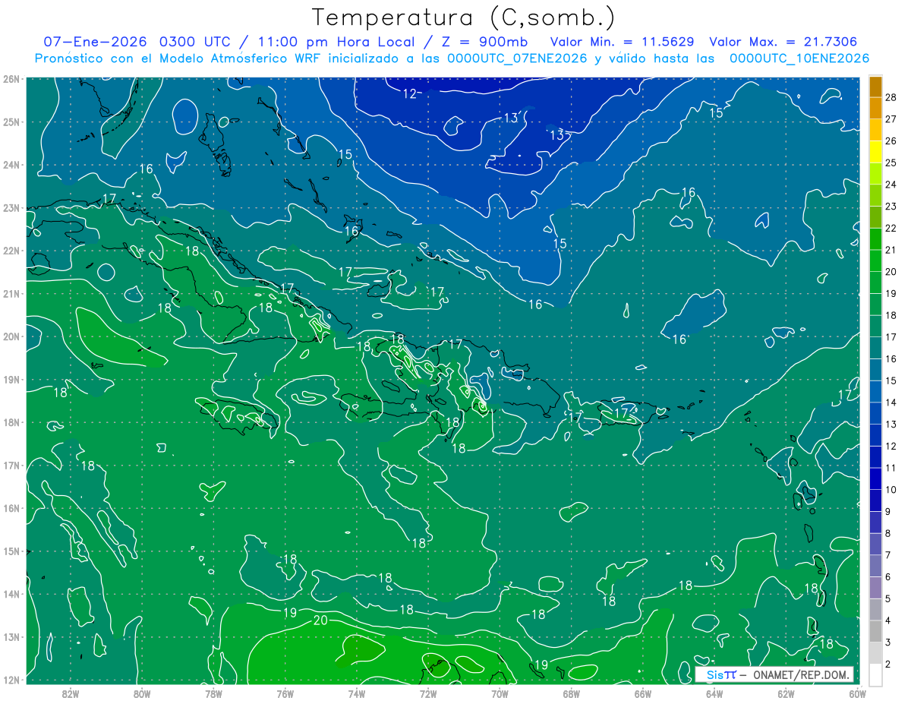This screenshot has height=704, width=911.
Task: Click the '9' label on the color bar
Action: 888,511
